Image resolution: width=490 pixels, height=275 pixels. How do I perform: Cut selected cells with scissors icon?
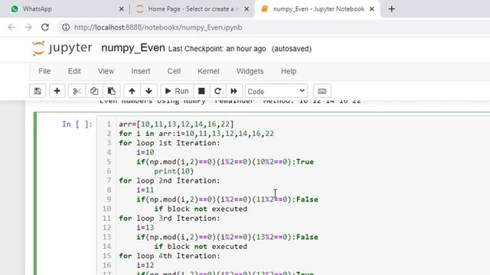click(77, 91)
